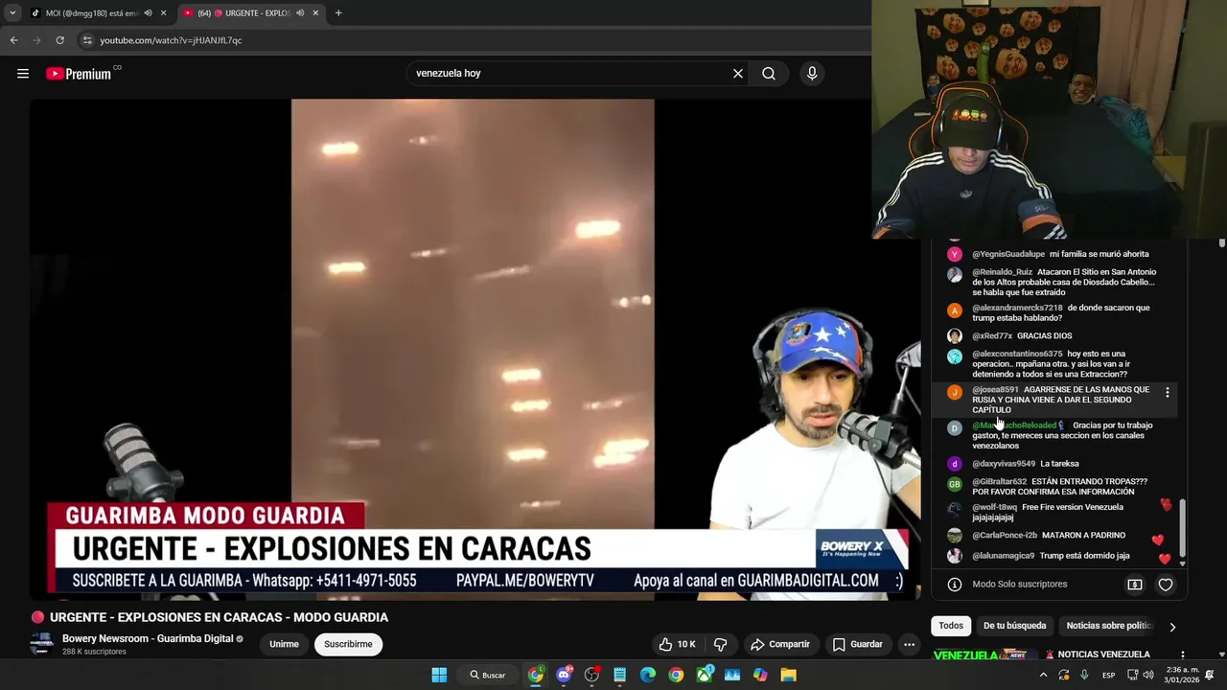Open File Explorer from the taskbar

click(x=788, y=675)
